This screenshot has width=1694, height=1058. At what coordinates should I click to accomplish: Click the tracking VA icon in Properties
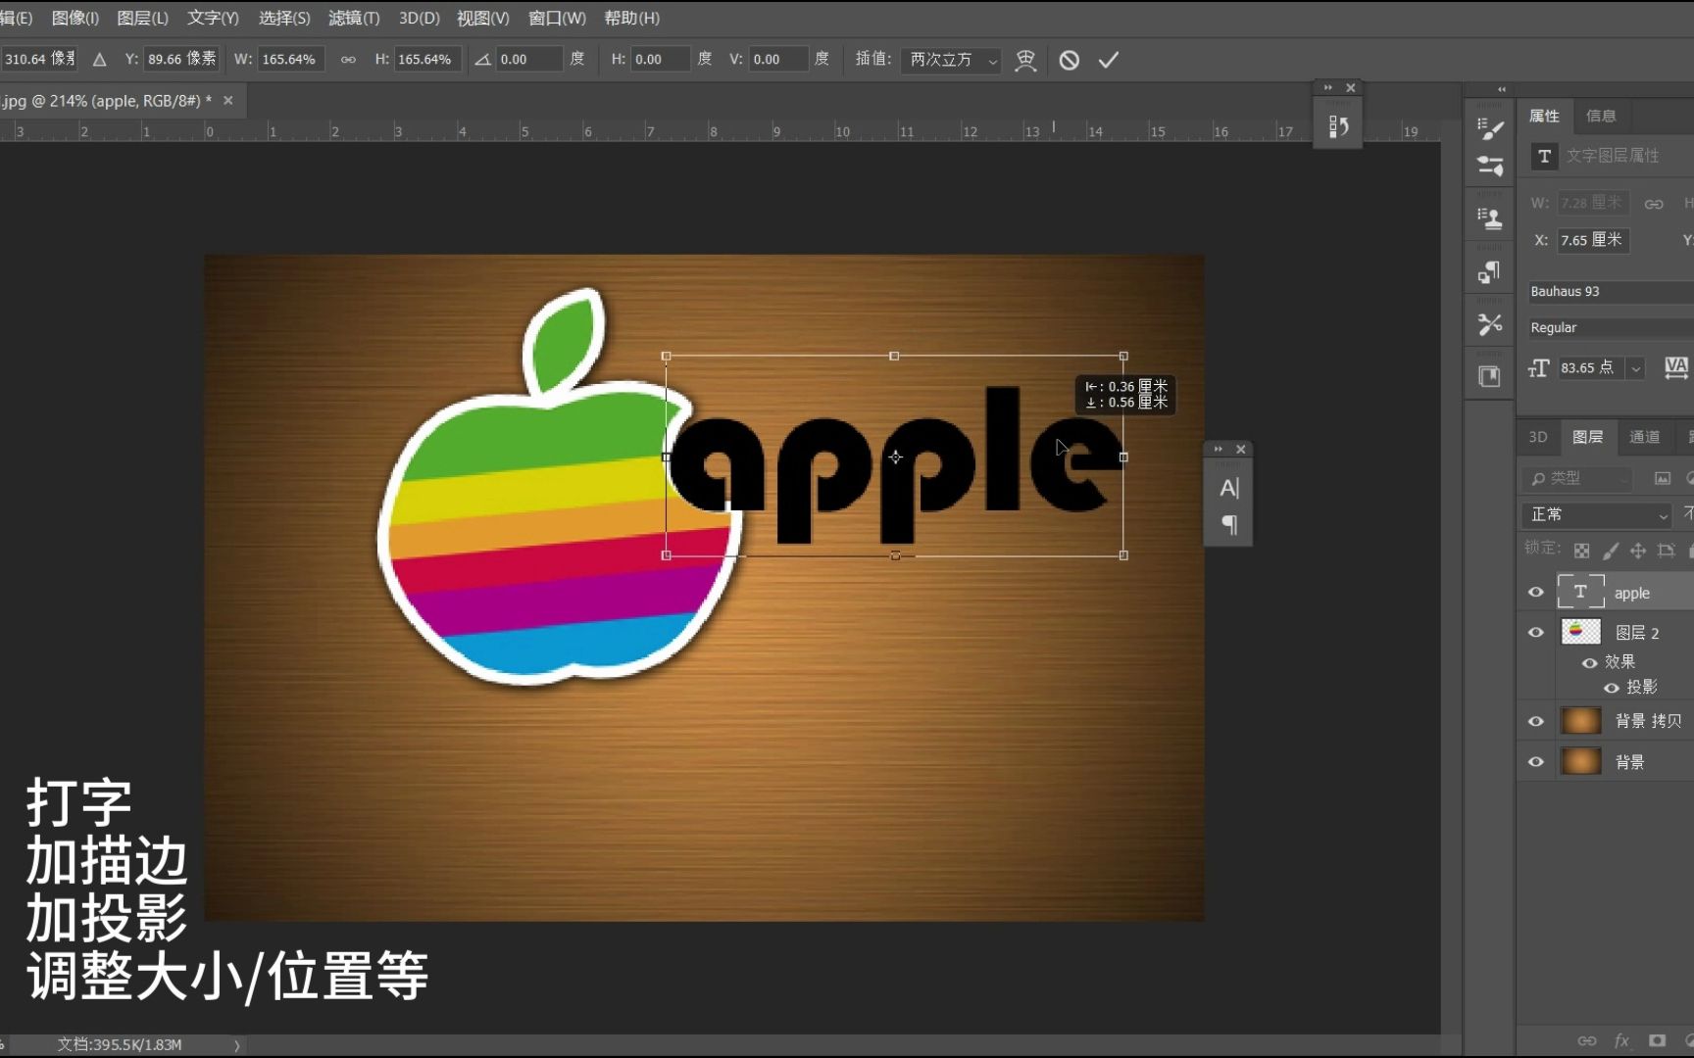[1675, 367]
